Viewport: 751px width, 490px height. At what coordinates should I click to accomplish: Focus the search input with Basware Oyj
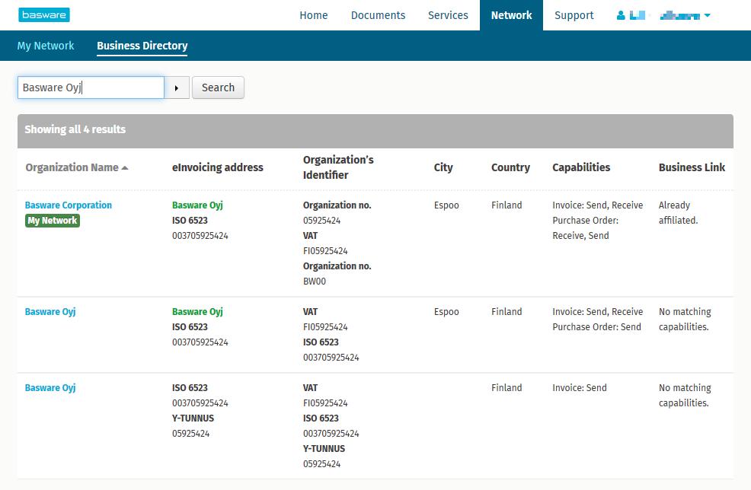[x=91, y=87]
